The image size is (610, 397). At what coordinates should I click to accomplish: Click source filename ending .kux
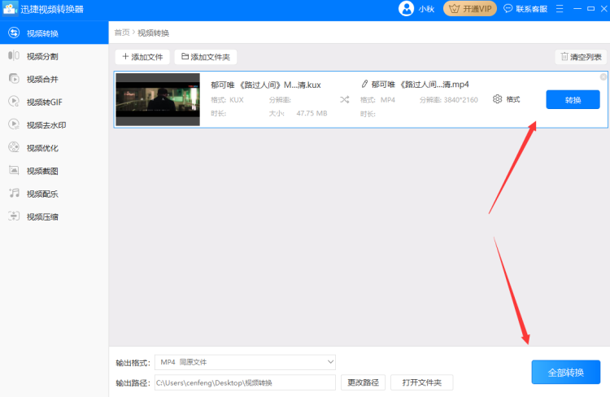point(266,85)
